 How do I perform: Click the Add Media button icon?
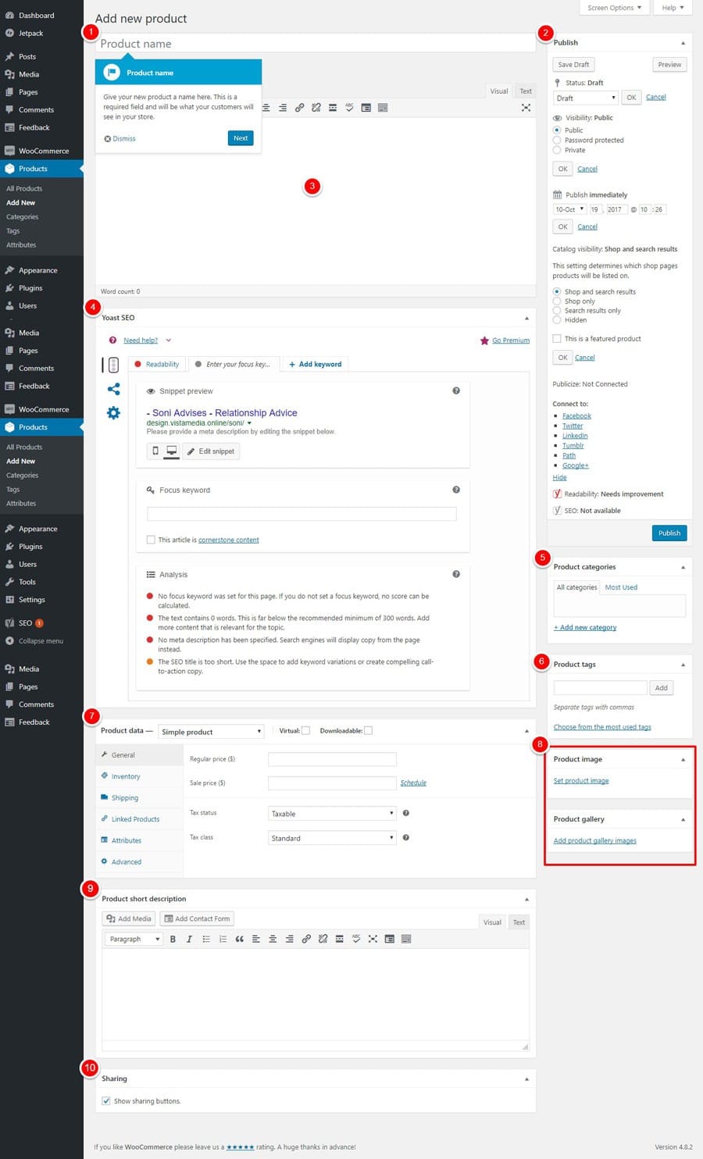click(x=112, y=918)
